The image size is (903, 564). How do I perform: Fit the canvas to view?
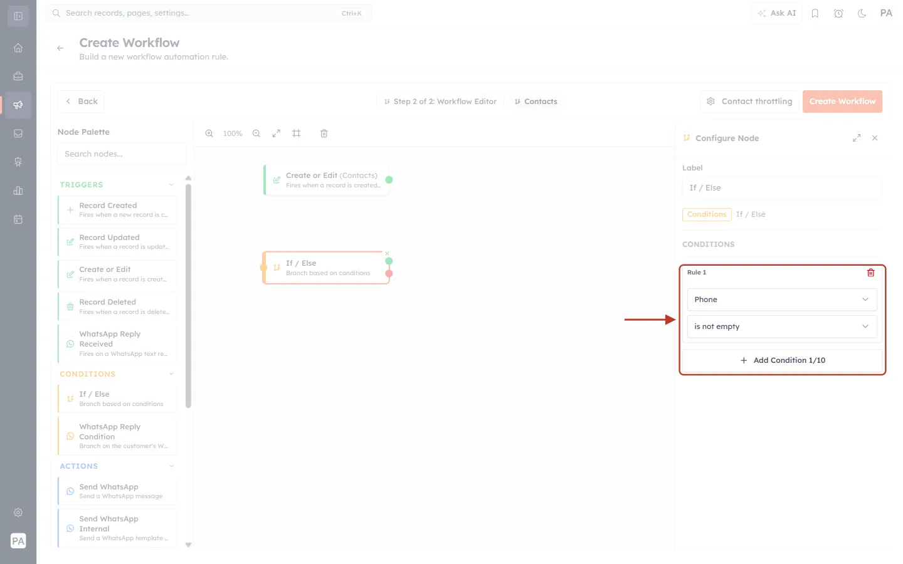click(276, 133)
